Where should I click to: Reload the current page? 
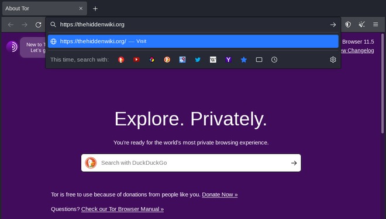(38, 24)
